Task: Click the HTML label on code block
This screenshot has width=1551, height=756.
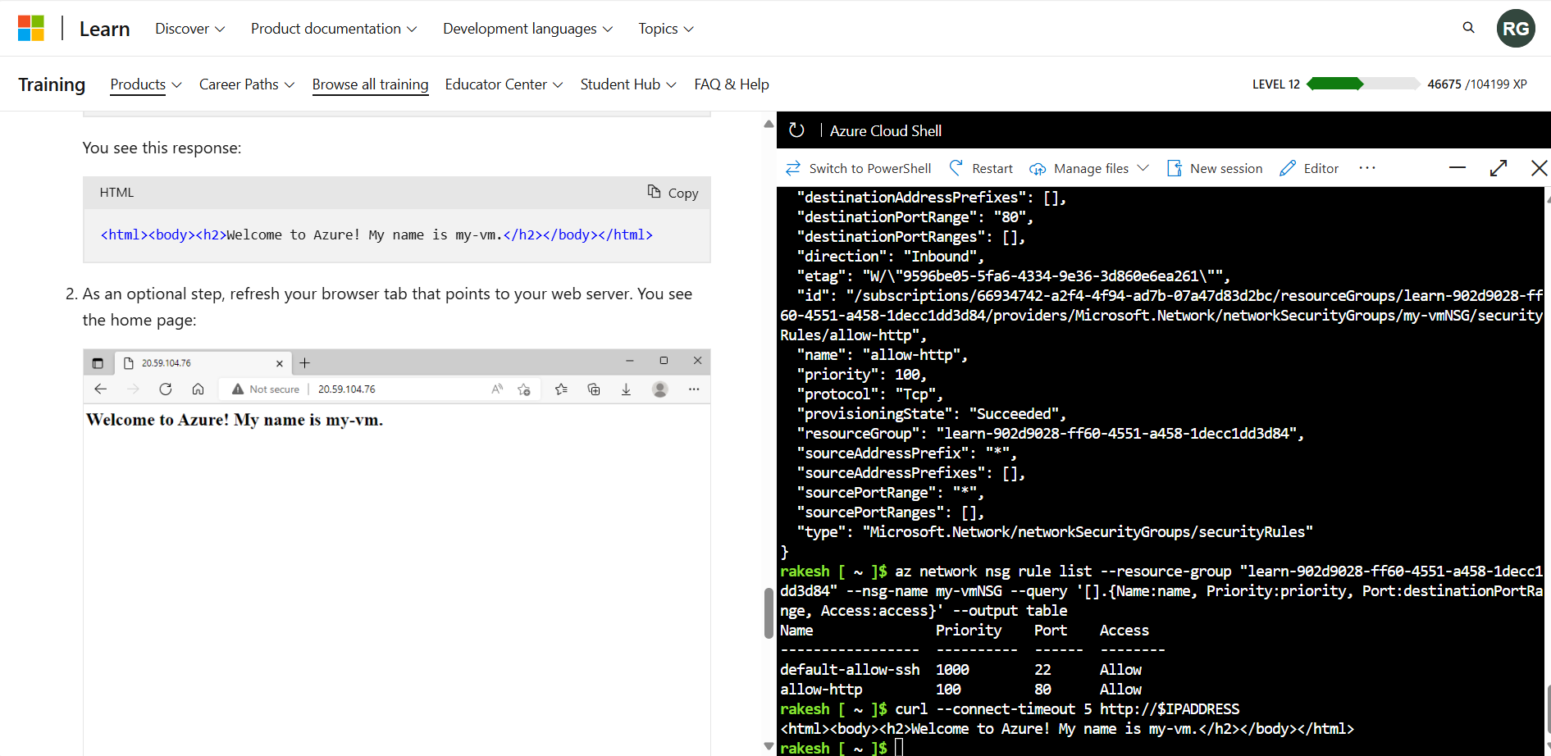Action: 116,193
